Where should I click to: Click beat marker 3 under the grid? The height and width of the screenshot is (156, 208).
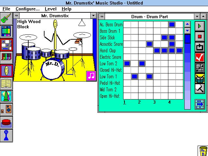click(x=154, y=102)
